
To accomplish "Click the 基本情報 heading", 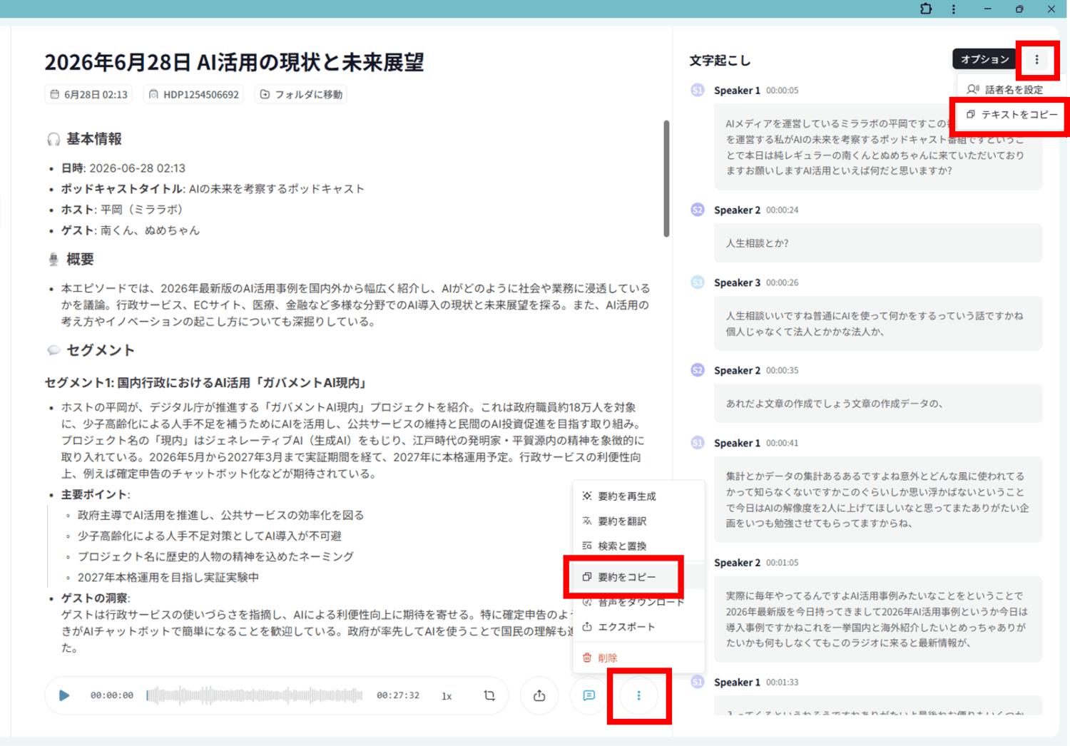I will tap(94, 139).
